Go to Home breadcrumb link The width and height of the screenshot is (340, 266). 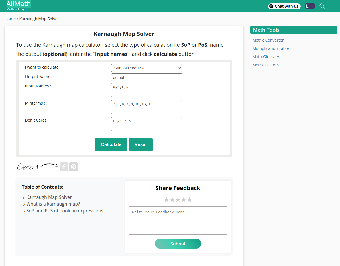10,19
